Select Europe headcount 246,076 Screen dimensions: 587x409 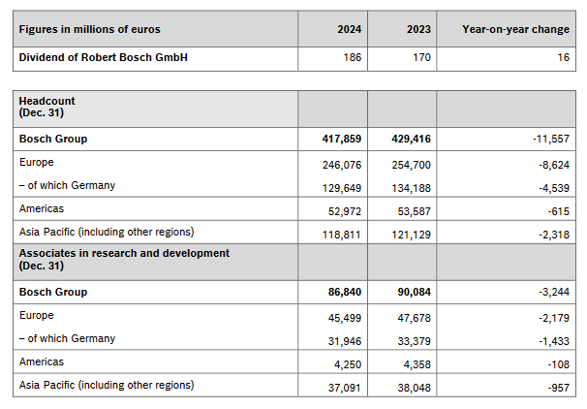tap(342, 165)
